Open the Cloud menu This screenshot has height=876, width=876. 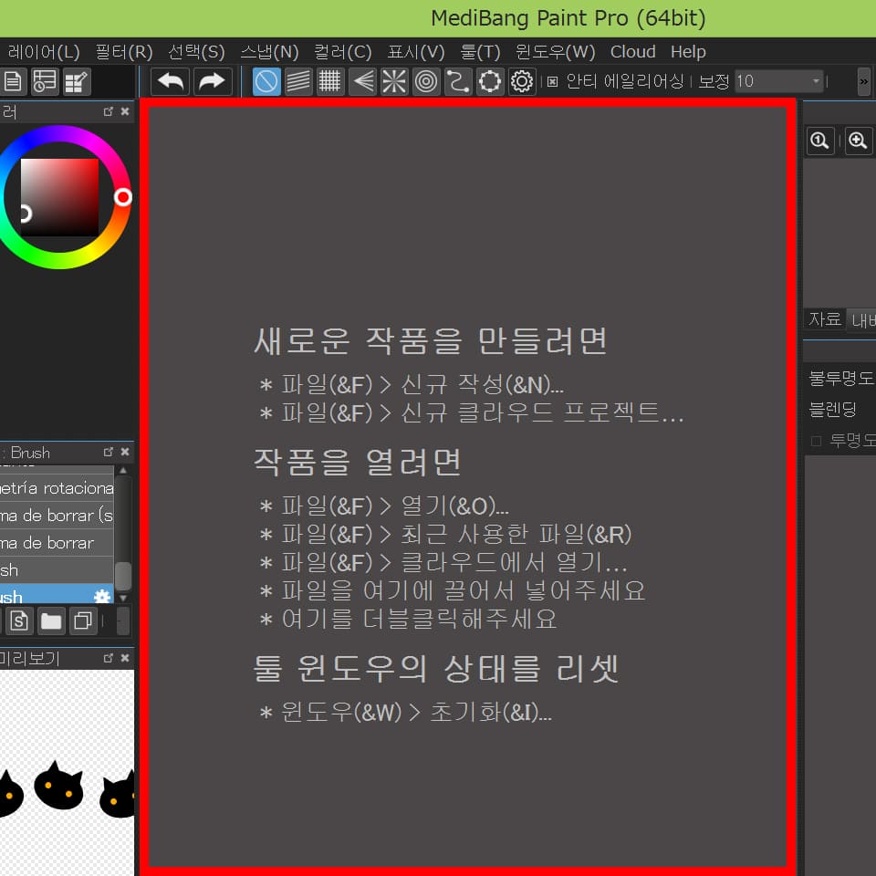tap(633, 52)
